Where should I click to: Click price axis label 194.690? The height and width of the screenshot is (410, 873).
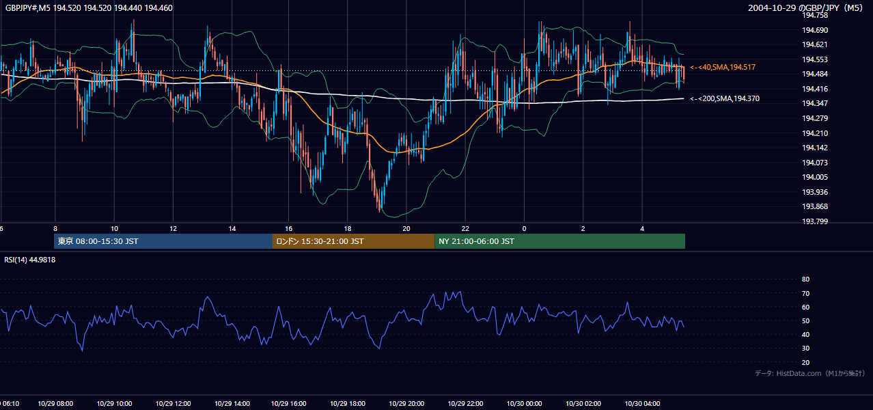(x=815, y=30)
